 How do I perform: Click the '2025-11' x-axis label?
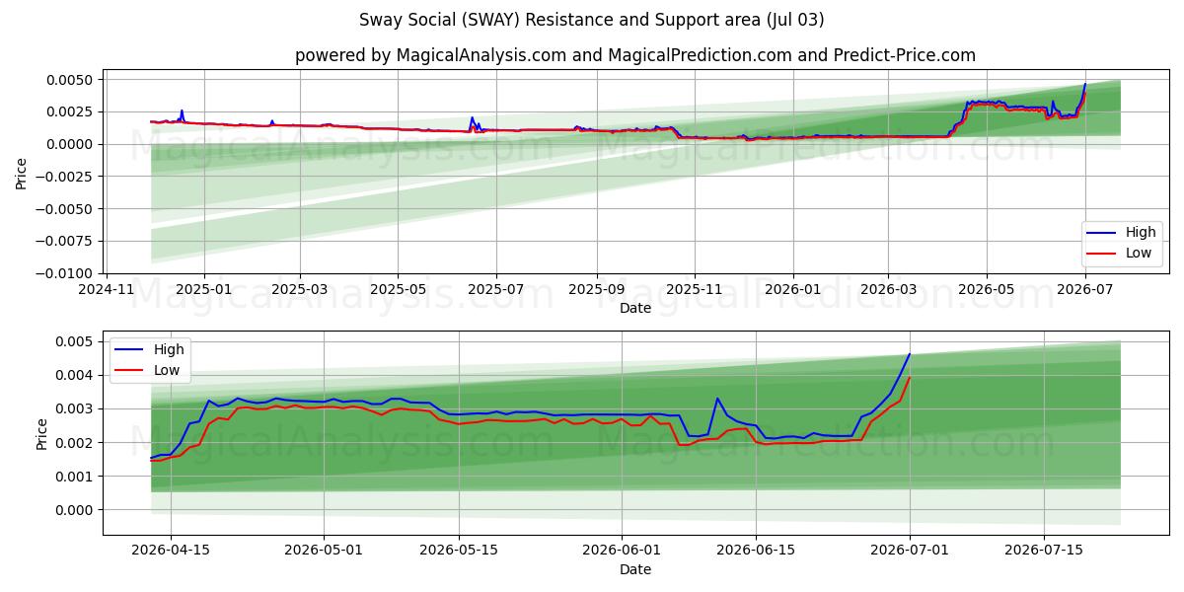(695, 290)
